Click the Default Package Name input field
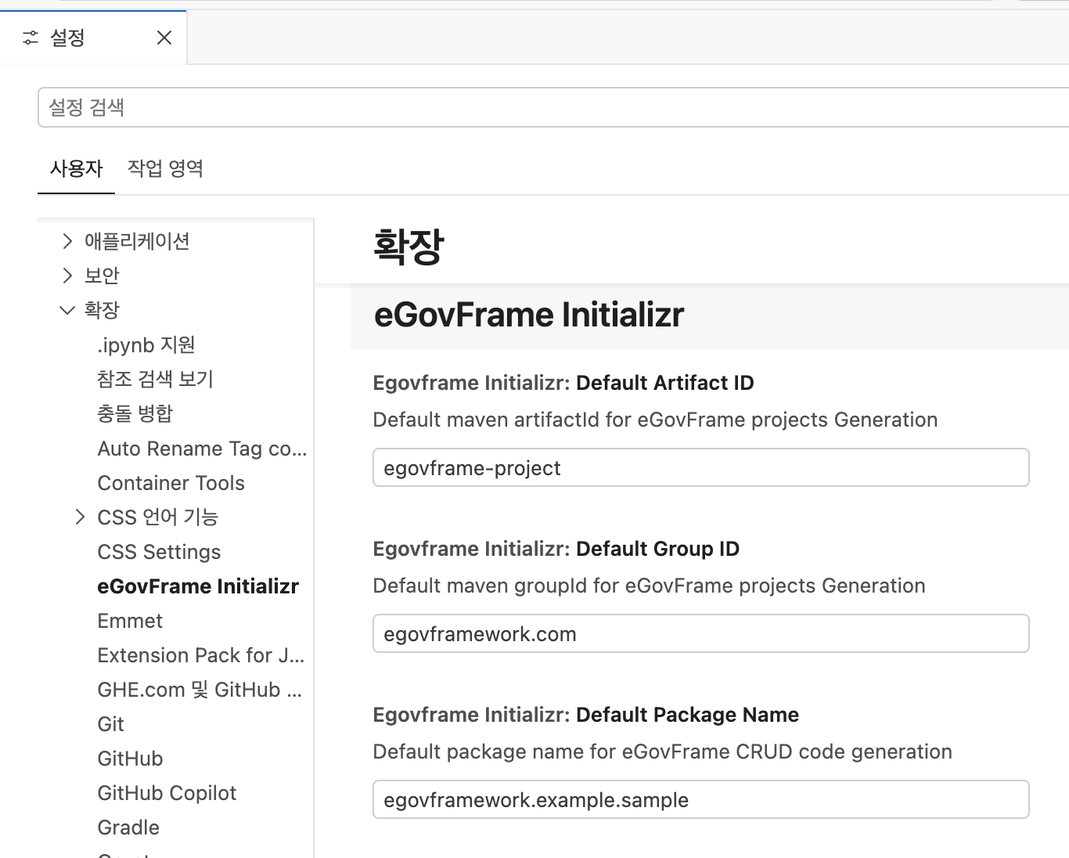Viewport: 1069px width, 858px height. pos(700,799)
